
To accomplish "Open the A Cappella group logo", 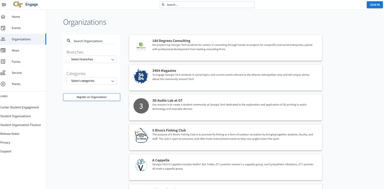I will coord(141,165).
